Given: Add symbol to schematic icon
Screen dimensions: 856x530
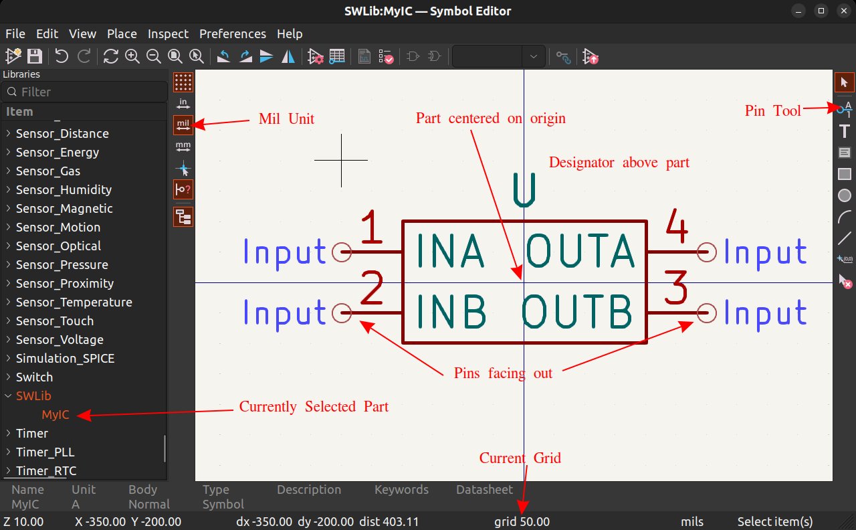Looking at the screenshot, I should tap(590, 56).
